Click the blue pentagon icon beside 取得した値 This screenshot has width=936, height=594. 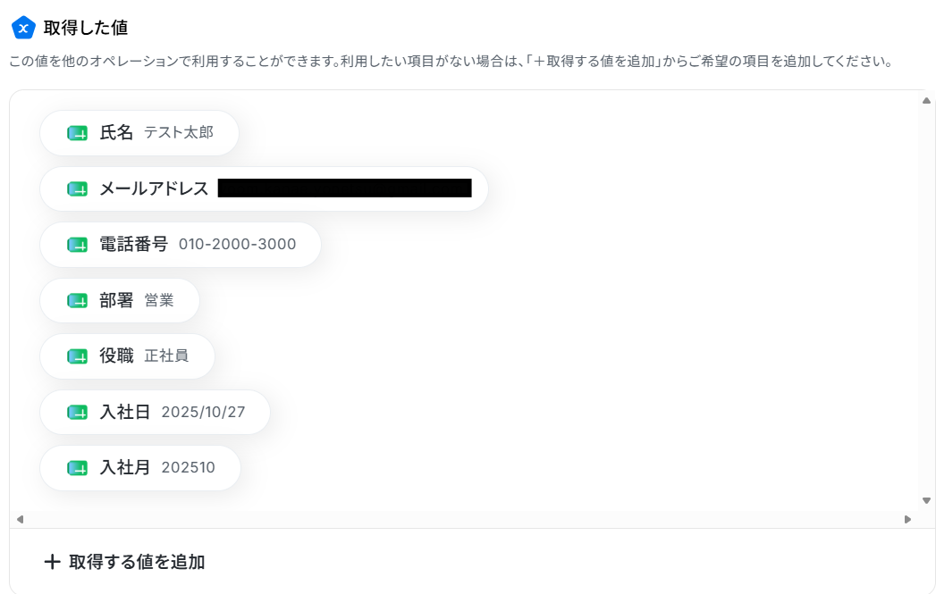[23, 28]
